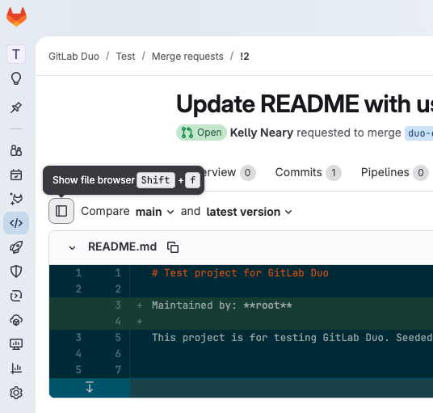The image size is (433, 413).
Task: Go to Test breadcrumb link
Action: 125,57
